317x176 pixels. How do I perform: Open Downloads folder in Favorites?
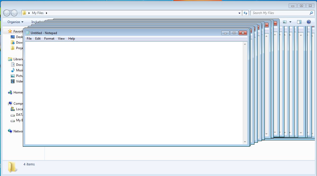[x=17, y=43]
